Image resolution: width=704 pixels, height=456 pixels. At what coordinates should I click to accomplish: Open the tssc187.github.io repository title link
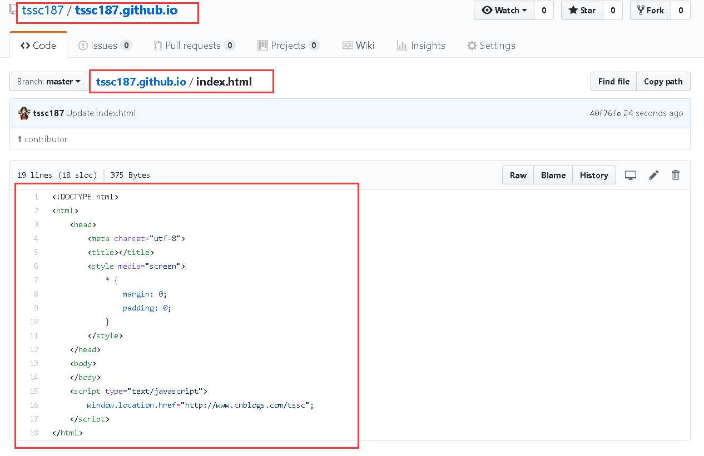coord(126,10)
